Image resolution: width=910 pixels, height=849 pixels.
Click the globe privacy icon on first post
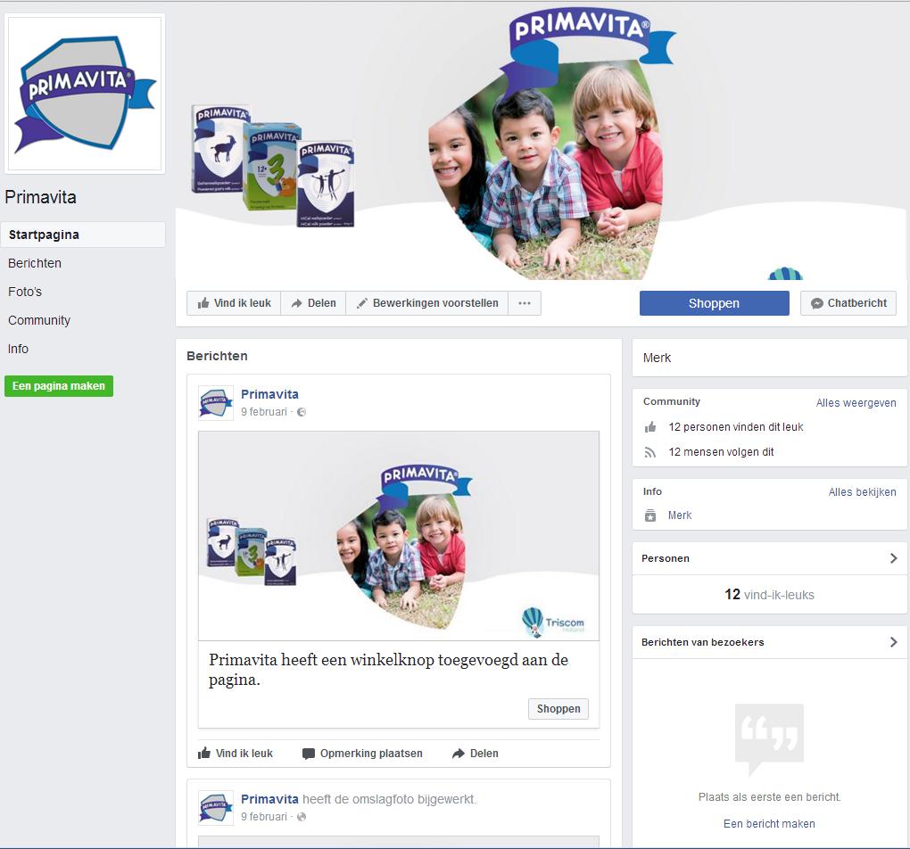click(x=302, y=412)
